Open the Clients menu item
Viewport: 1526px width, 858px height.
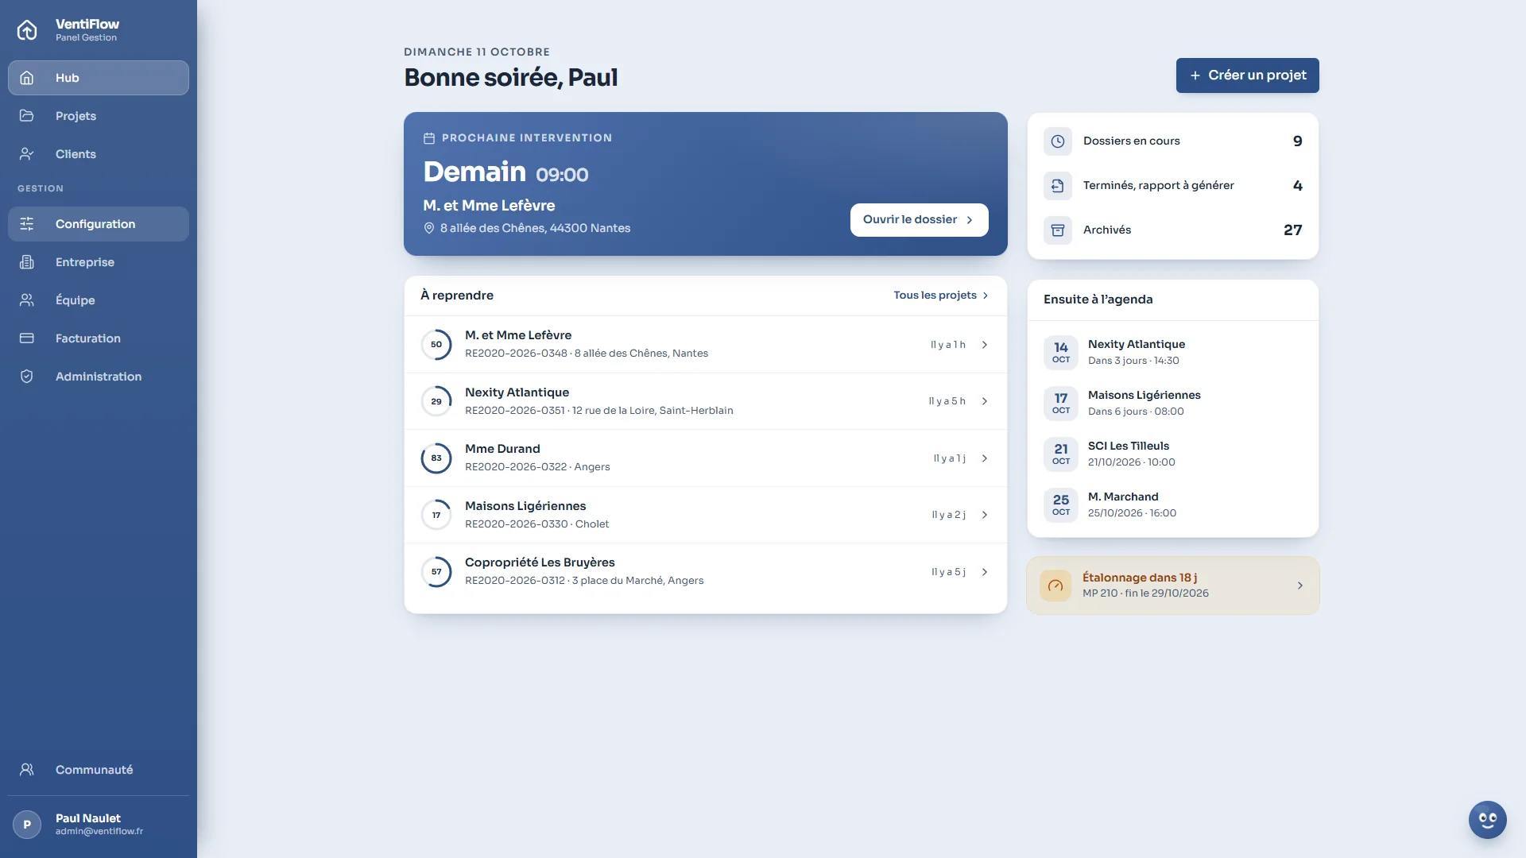click(x=99, y=154)
